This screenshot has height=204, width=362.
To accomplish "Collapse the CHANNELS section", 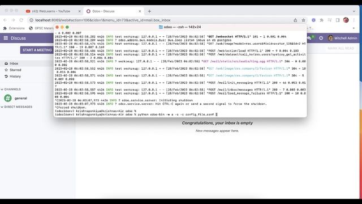I will coord(11,90).
